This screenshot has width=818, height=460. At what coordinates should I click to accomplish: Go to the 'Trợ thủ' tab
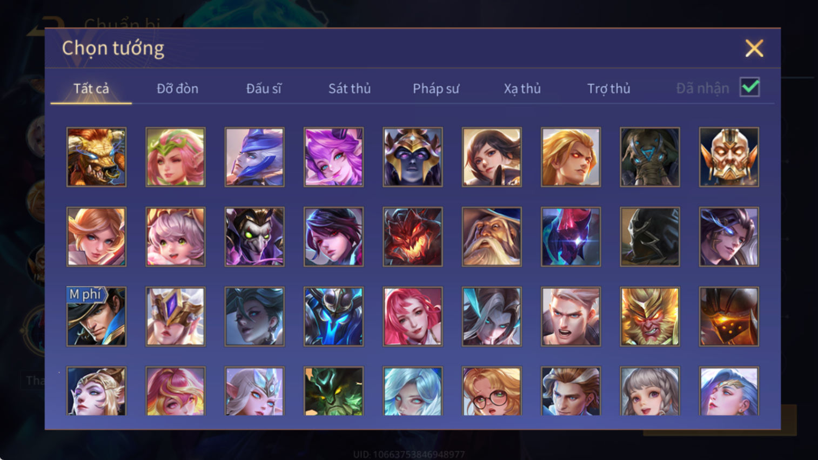click(x=609, y=89)
